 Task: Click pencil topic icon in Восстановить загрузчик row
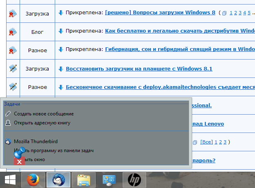[x=13, y=69]
